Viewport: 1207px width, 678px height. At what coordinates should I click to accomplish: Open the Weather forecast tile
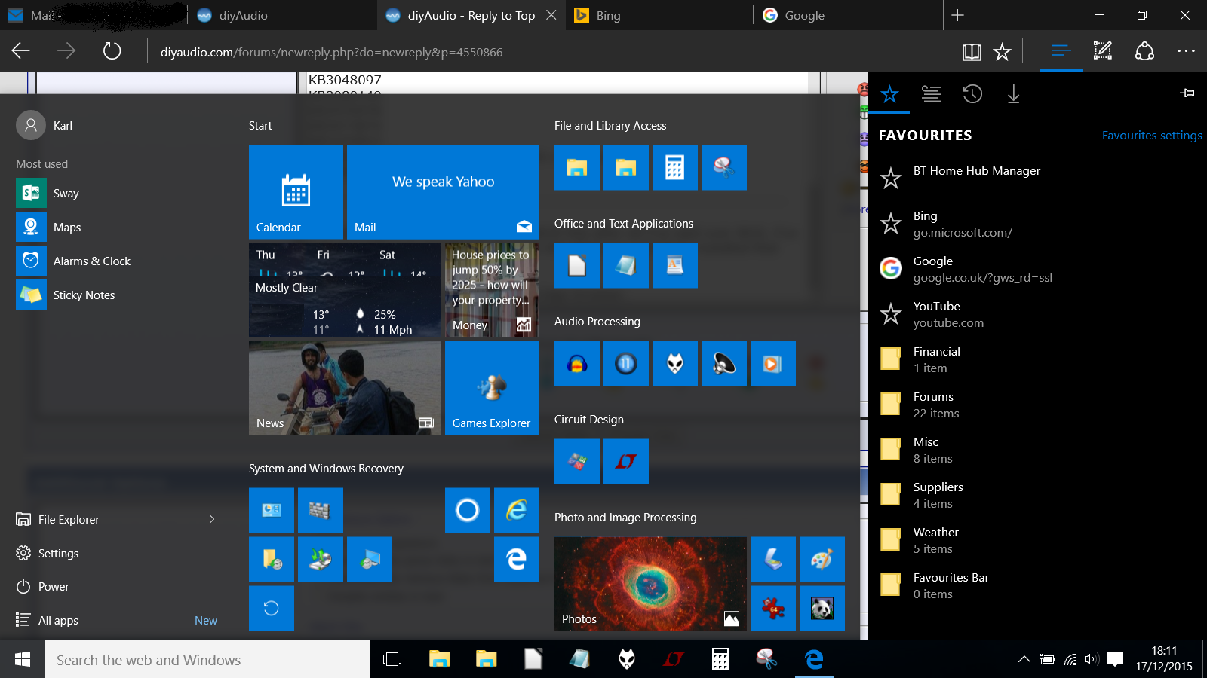345,290
